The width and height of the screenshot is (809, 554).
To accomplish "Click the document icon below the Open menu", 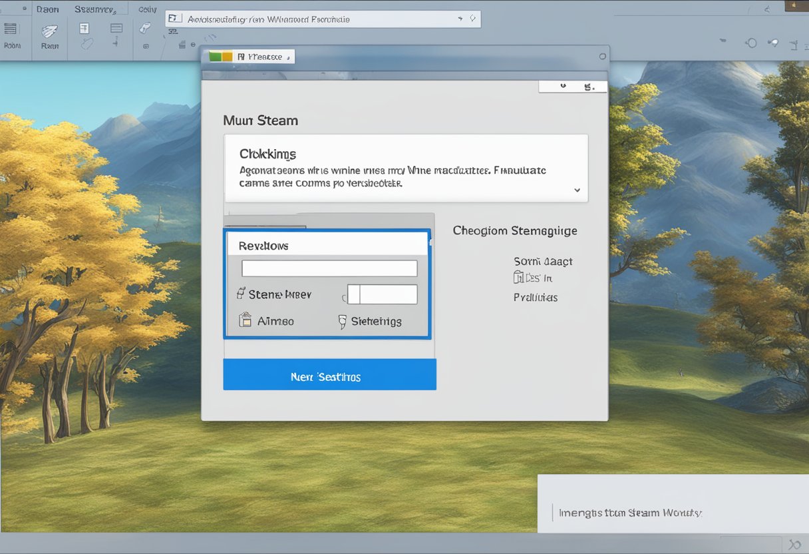I will tap(84, 29).
